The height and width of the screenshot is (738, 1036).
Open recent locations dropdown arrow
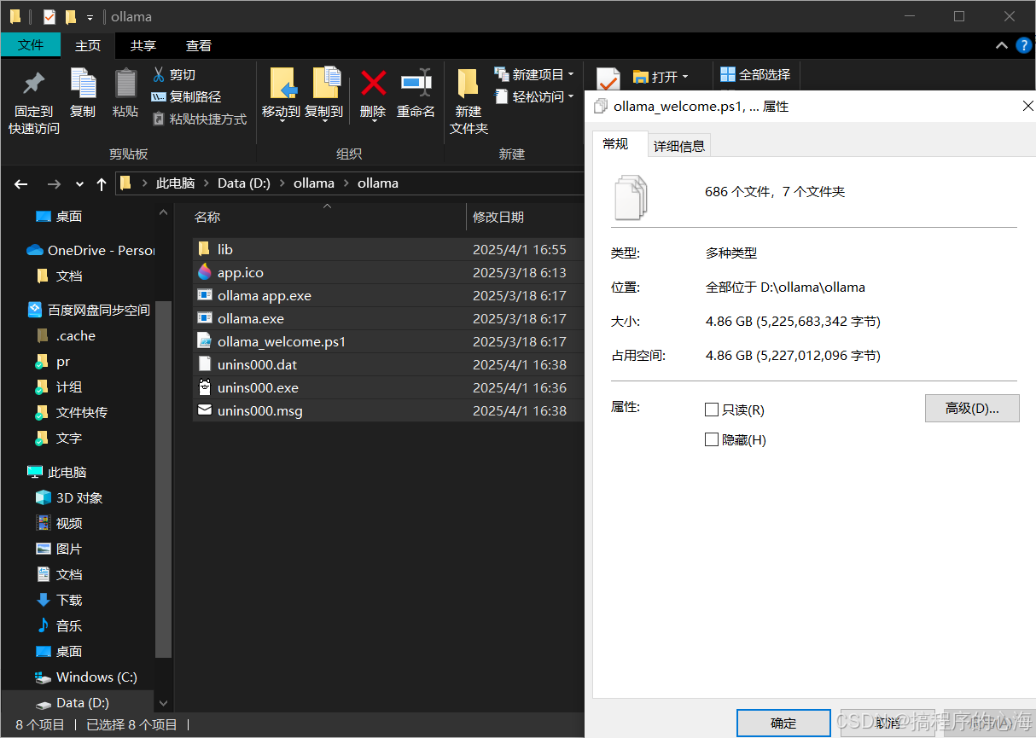pyautogui.click(x=79, y=183)
